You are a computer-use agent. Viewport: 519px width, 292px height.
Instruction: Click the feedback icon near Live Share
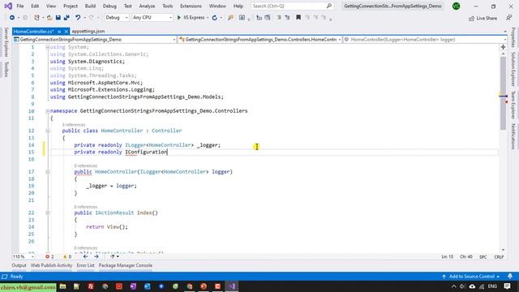[509, 18]
